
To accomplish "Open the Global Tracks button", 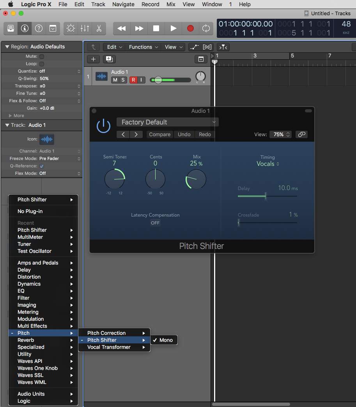I will pyautogui.click(x=201, y=59).
